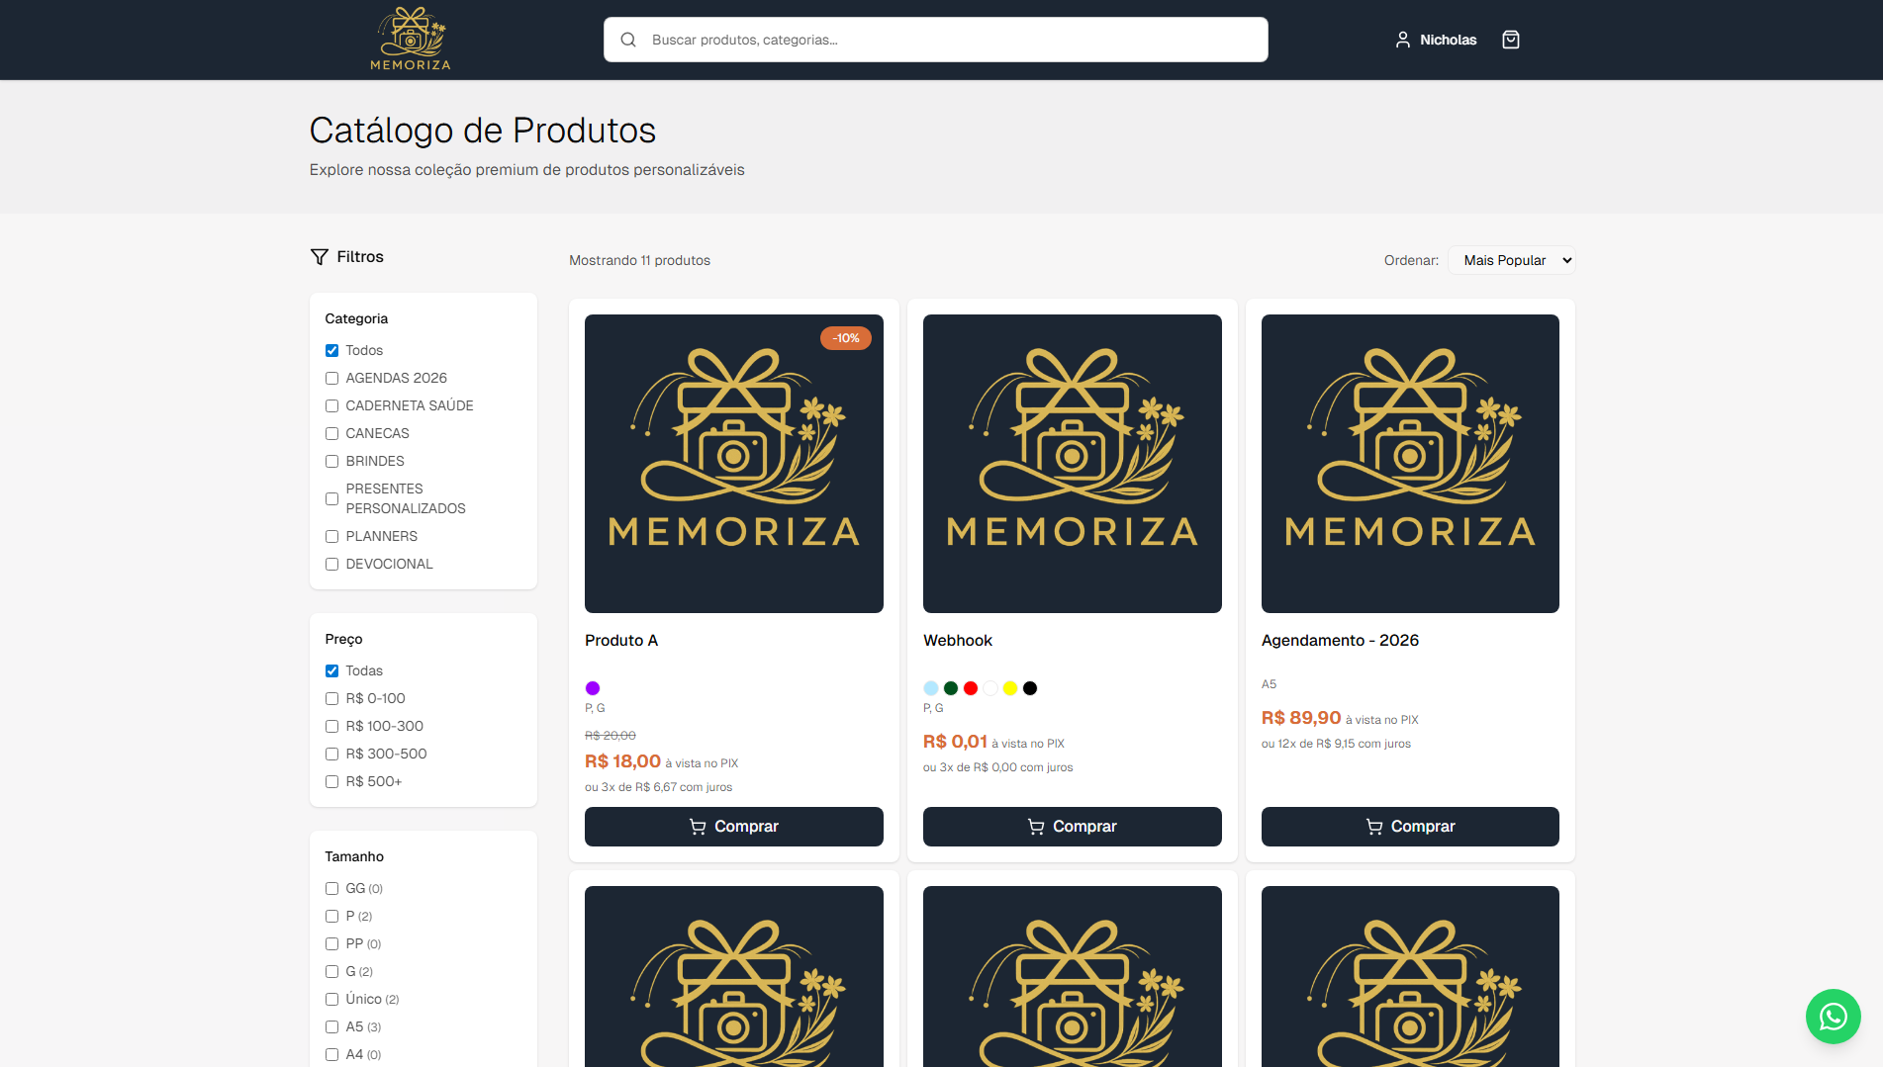The height and width of the screenshot is (1067, 1883).
Task: Open the Ordenar Mais Popular dropdown
Action: 1512,260
